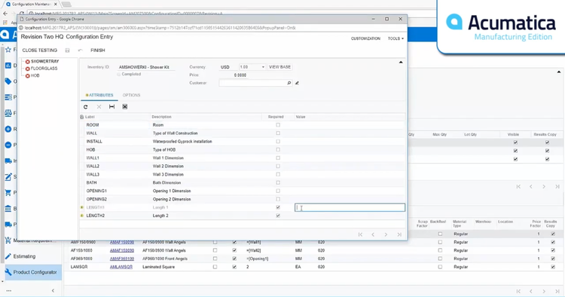Viewport: 565px width, 297px height.
Task: Click the magnifier lookup icon in Customer field
Action: pyautogui.click(x=289, y=83)
